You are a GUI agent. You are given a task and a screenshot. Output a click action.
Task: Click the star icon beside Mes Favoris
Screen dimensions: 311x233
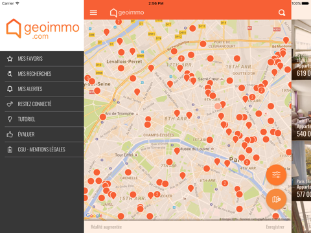click(x=10, y=59)
